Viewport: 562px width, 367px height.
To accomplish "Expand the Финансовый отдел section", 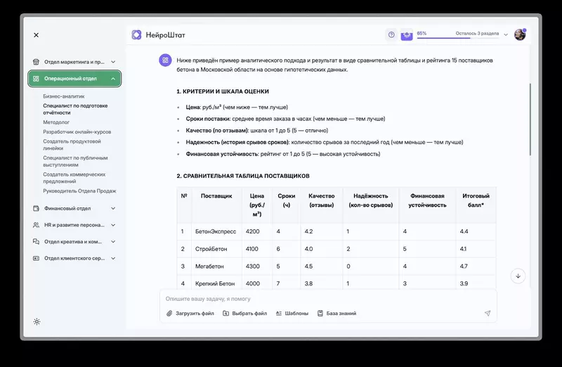I will 113,208.
